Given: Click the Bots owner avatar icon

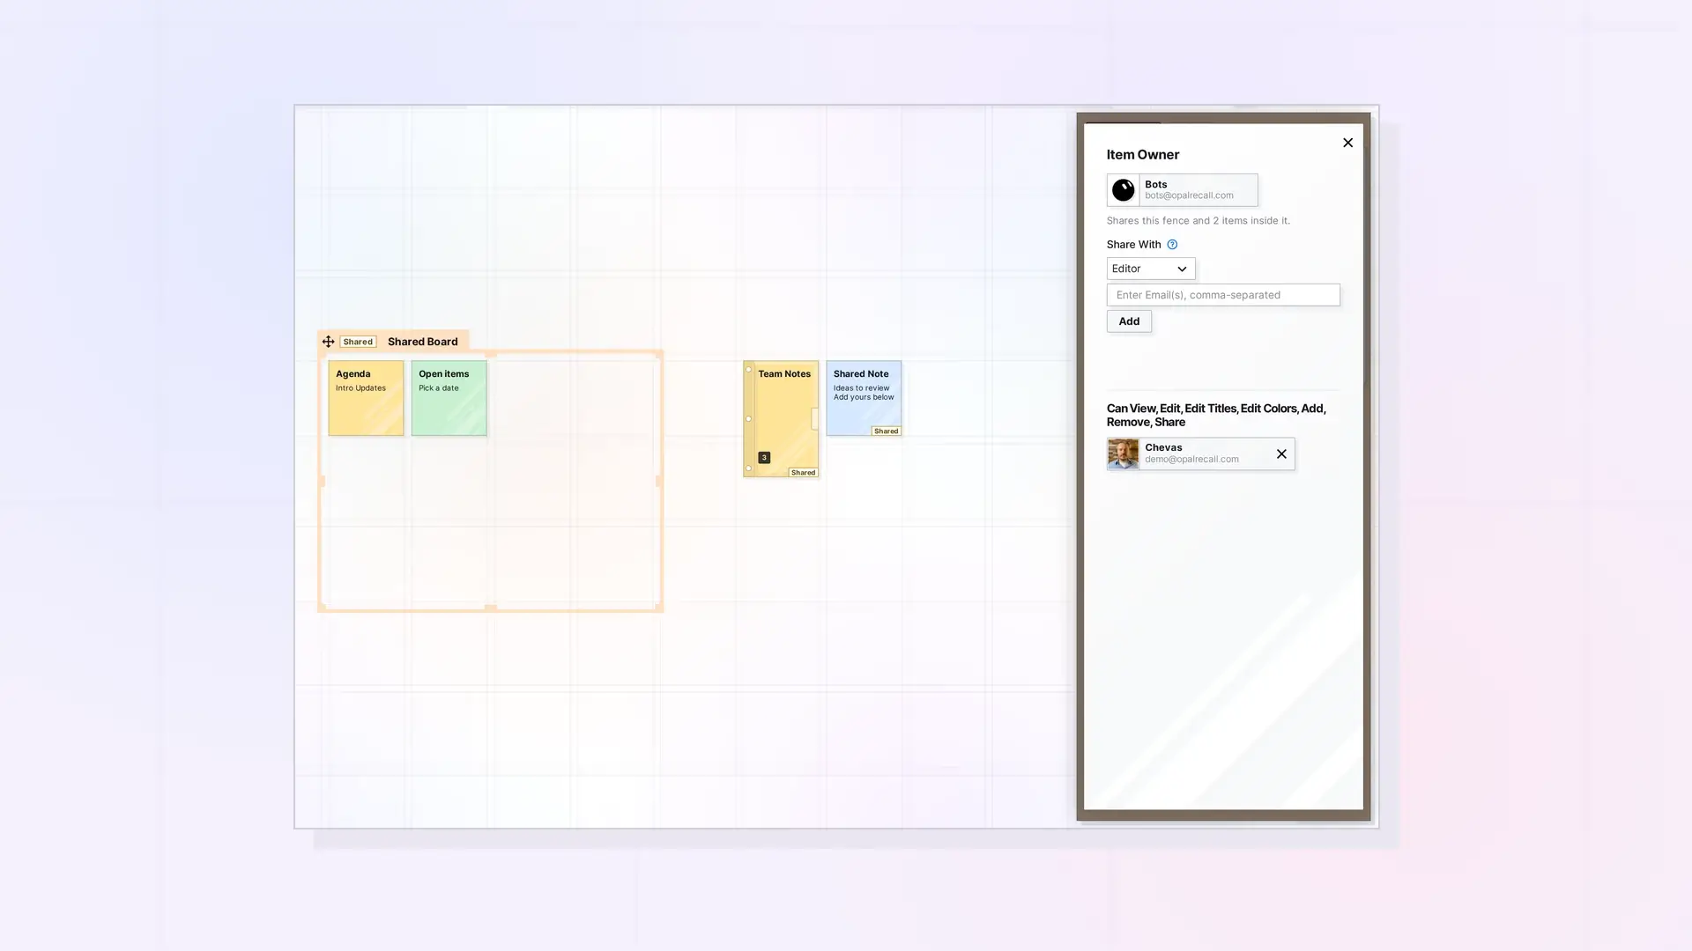Looking at the screenshot, I should point(1123,190).
